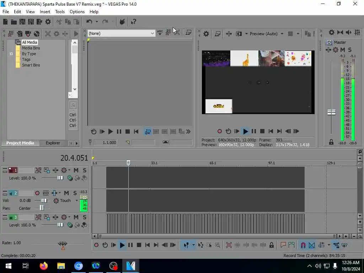The image size is (364, 273).
Task: Open the Preview (Auto) quality dropdown
Action: (282, 34)
